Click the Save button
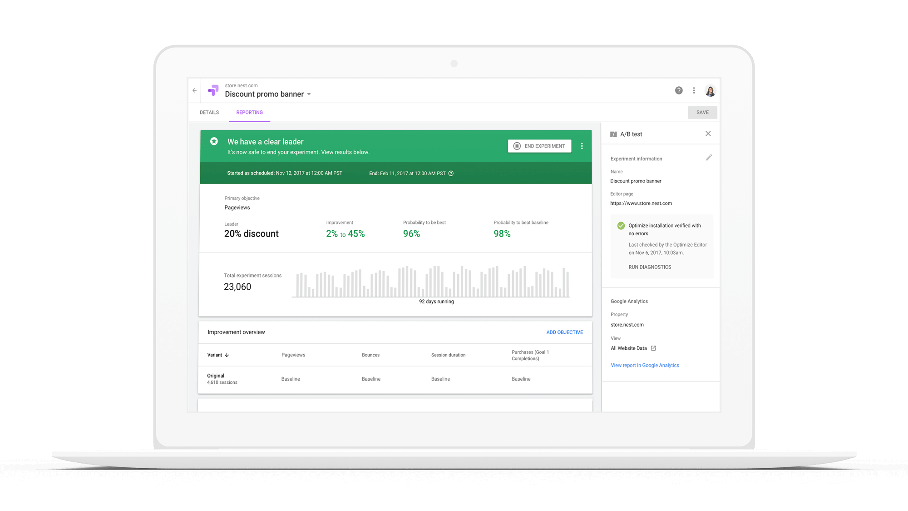The image size is (908, 511). [x=702, y=113]
